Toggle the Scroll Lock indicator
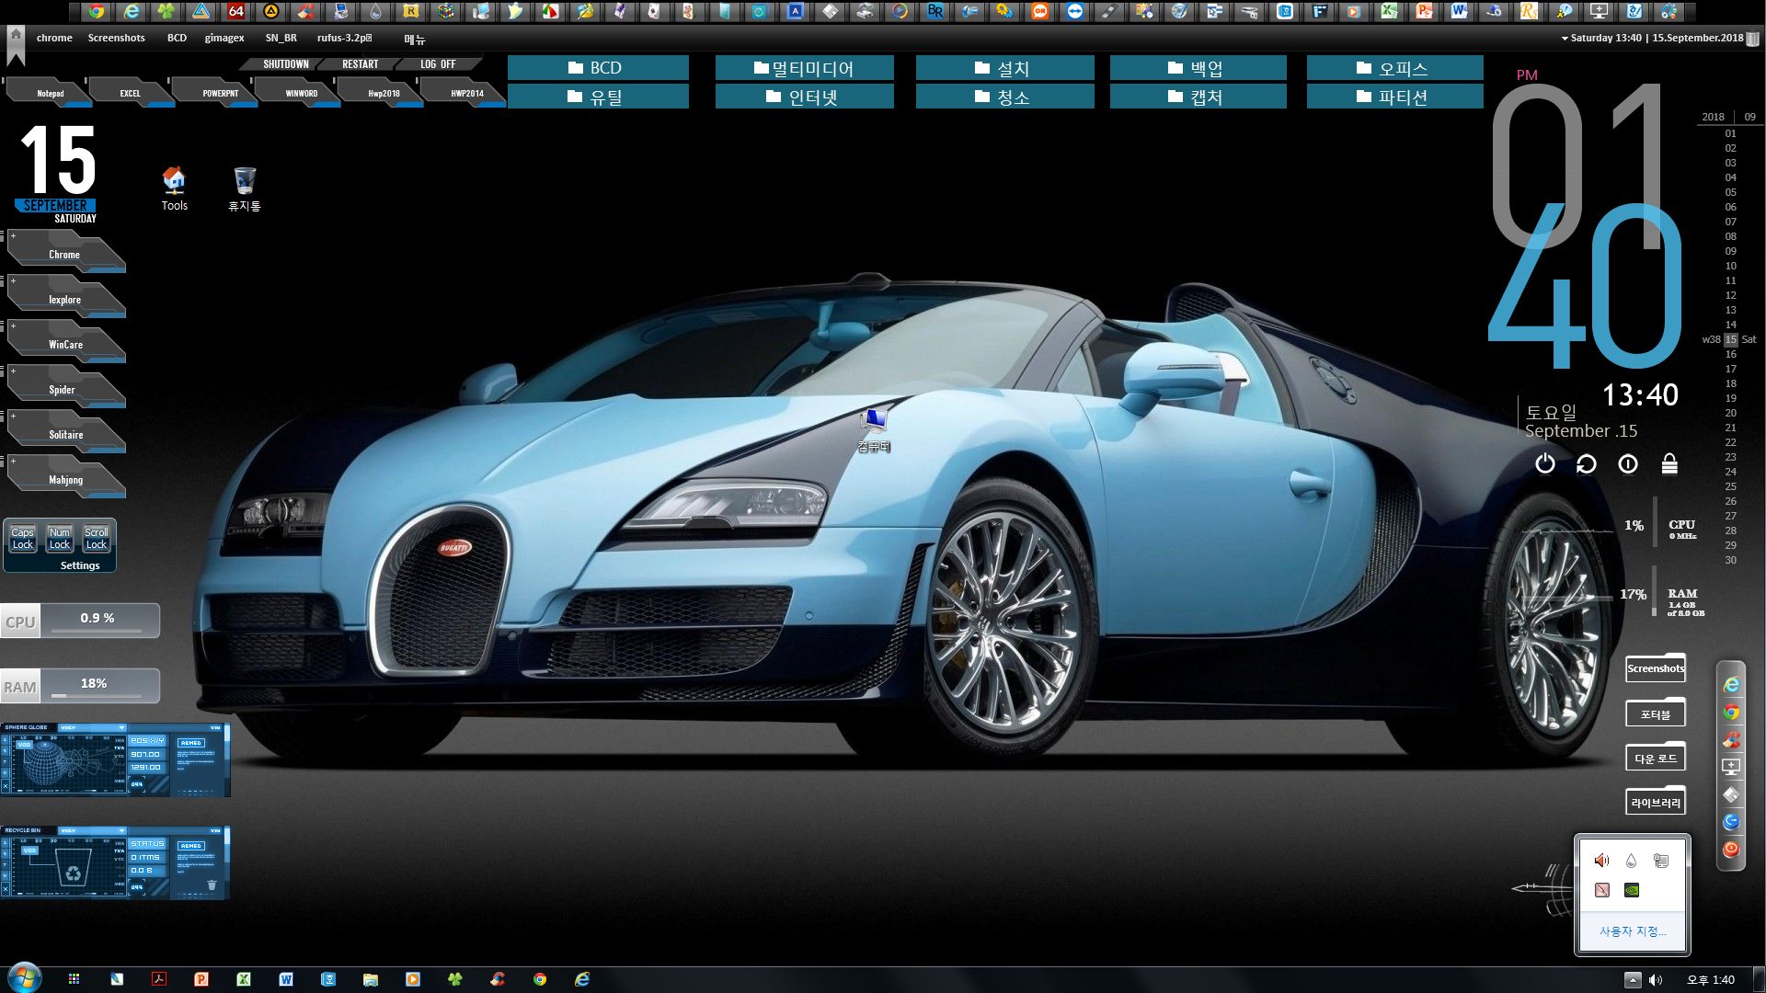The image size is (1766, 993). 97,538
